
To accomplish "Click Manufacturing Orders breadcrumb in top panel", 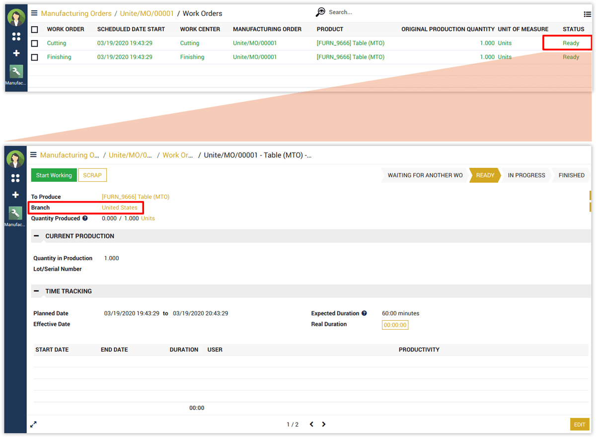I will click(x=76, y=13).
